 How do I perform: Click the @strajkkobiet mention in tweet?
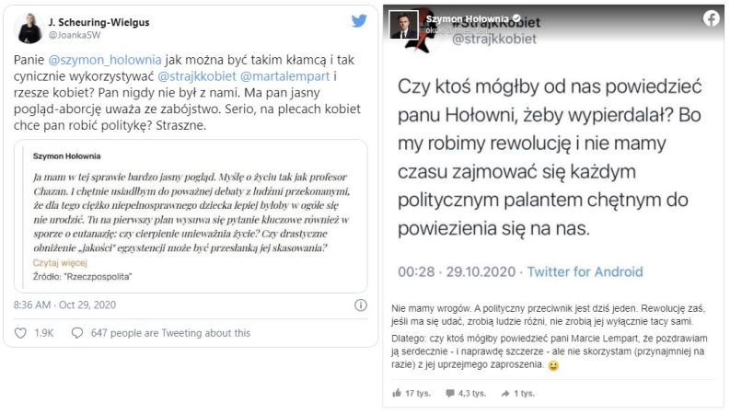tap(197, 76)
